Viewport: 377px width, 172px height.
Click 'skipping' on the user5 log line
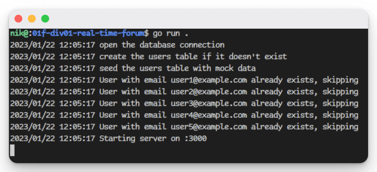pyautogui.click(x=340, y=127)
